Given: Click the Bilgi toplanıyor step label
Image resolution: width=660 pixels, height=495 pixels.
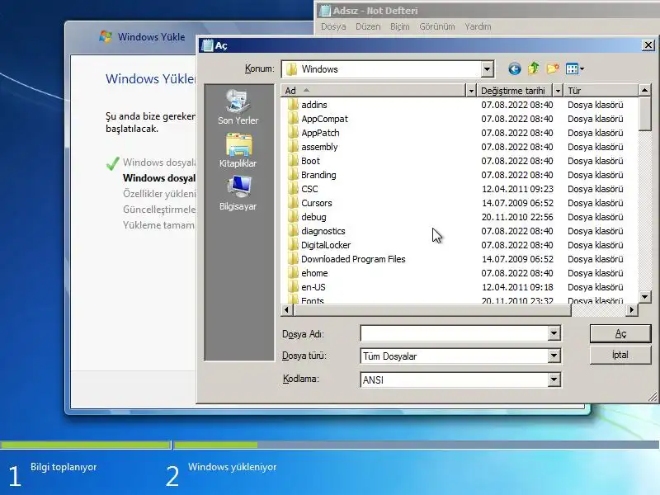Looking at the screenshot, I should tap(64, 467).
